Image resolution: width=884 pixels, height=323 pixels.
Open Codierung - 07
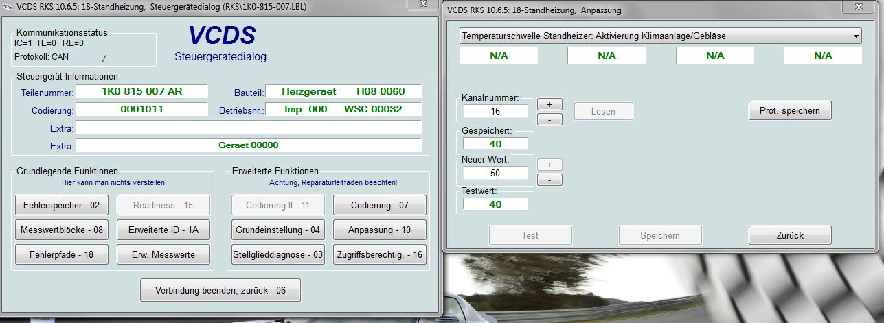[x=380, y=205]
